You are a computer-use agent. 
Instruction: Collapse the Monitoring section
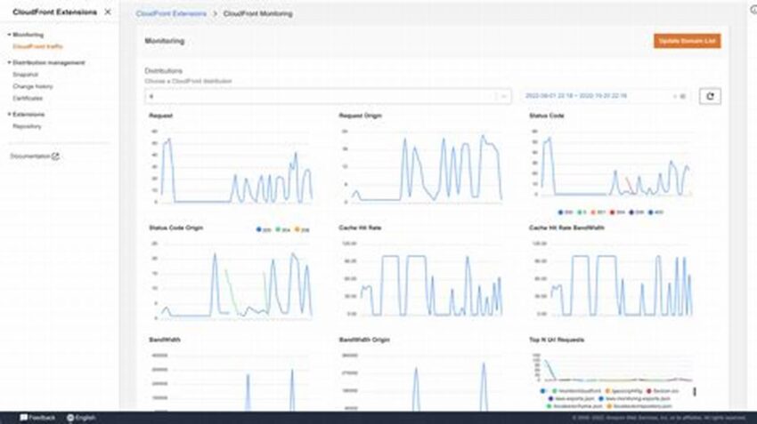9,35
